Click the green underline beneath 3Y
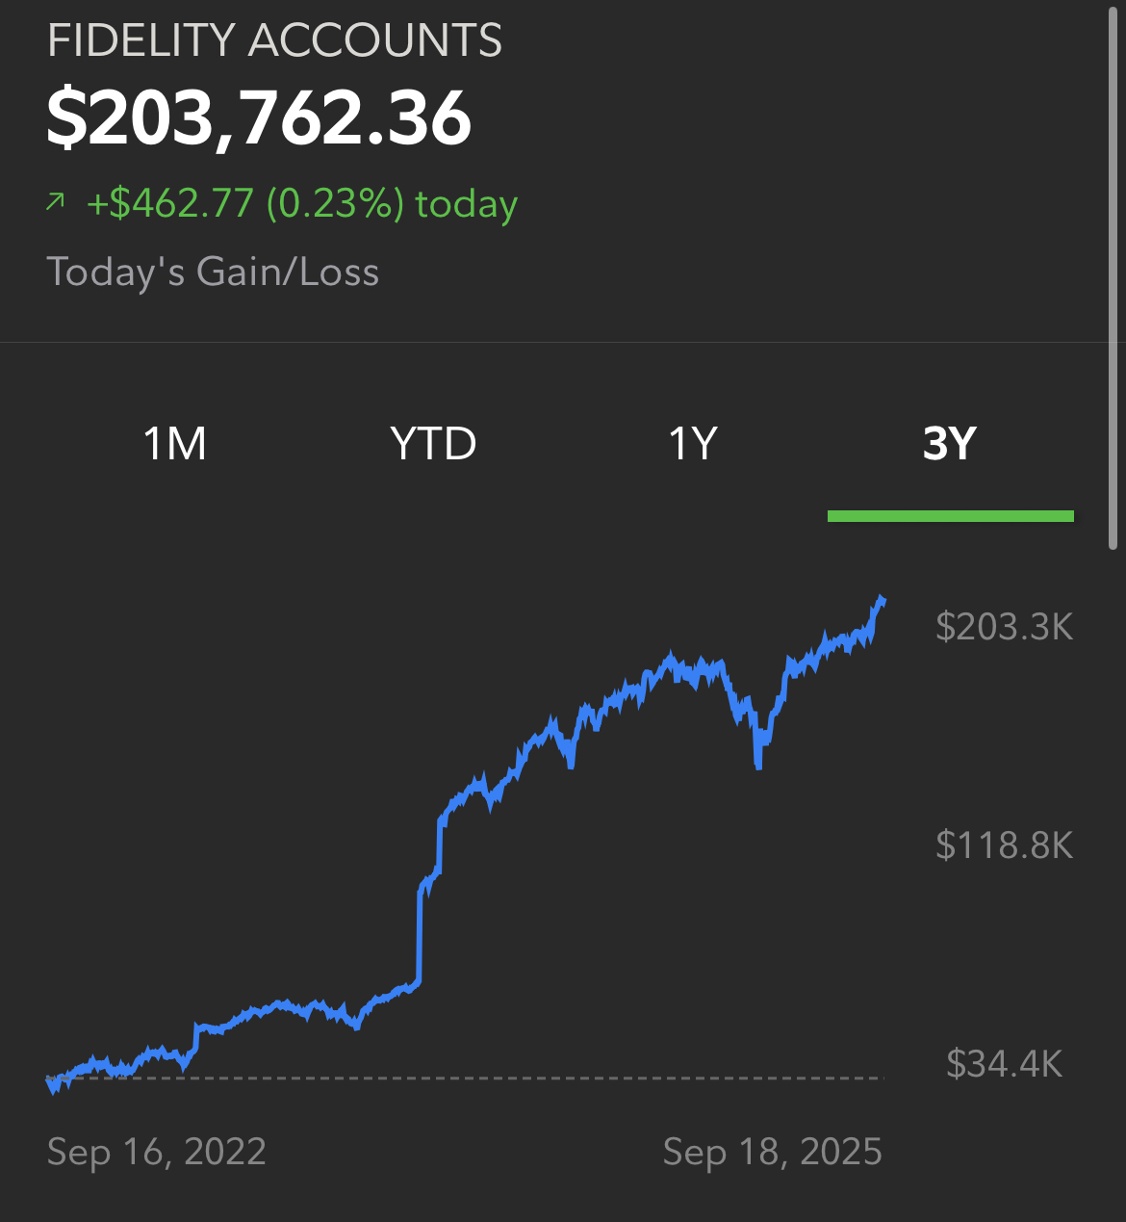Viewport: 1126px width, 1222px height. (x=950, y=516)
